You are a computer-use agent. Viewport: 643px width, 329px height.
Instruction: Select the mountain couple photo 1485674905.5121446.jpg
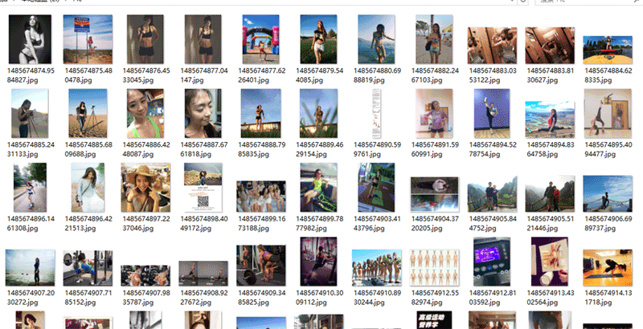(x=550, y=193)
